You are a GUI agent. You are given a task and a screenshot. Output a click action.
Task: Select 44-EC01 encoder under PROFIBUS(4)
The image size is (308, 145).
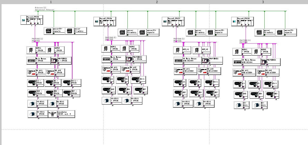click(x=242, y=105)
